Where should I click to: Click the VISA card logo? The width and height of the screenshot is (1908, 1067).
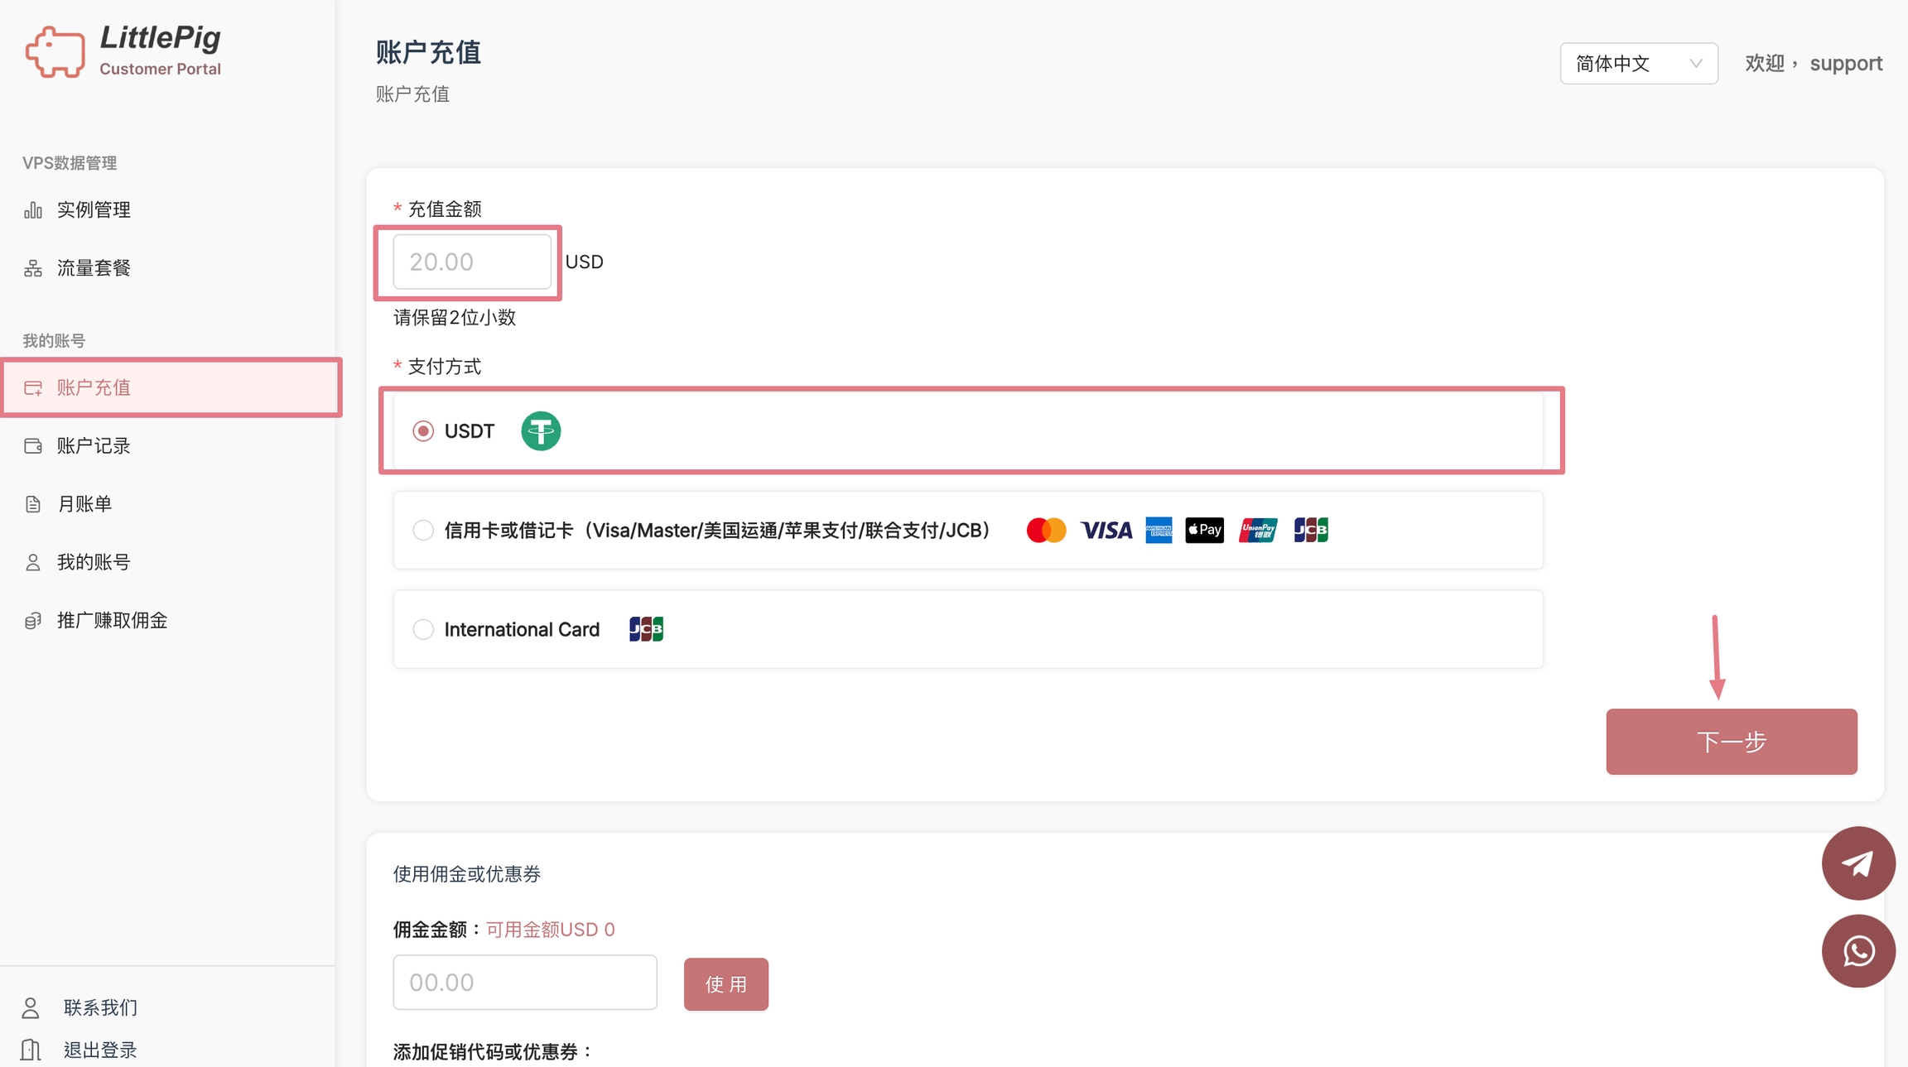[x=1106, y=530]
